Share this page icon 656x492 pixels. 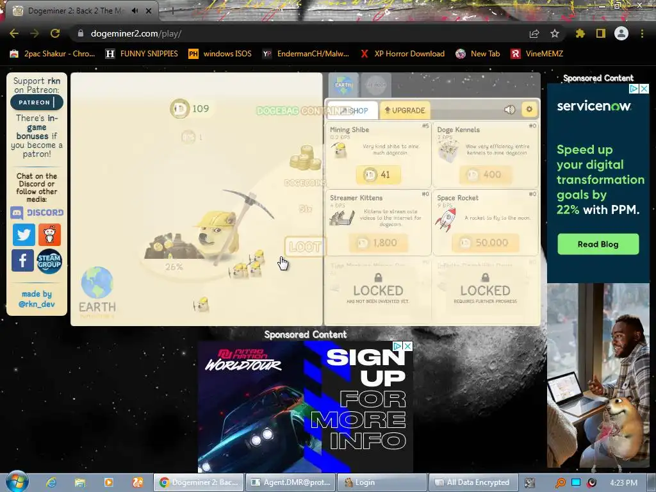pos(534,33)
